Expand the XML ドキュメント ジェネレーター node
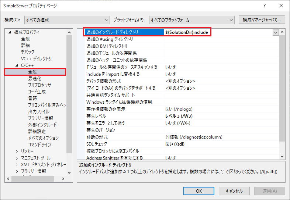The height and width of the screenshot is (200, 290). click(17, 165)
